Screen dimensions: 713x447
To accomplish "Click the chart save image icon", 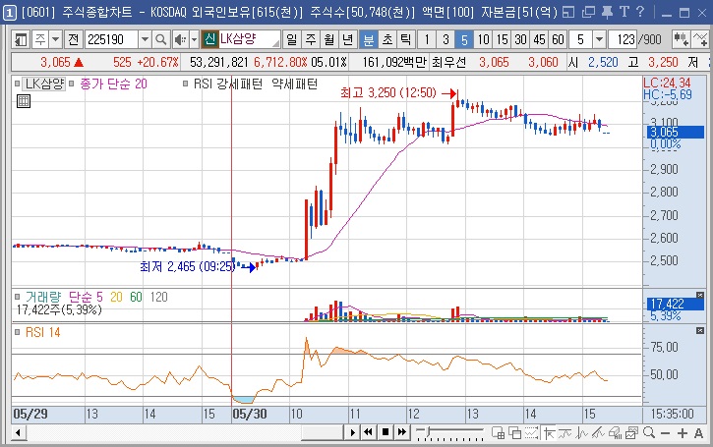I will [x=631, y=433].
